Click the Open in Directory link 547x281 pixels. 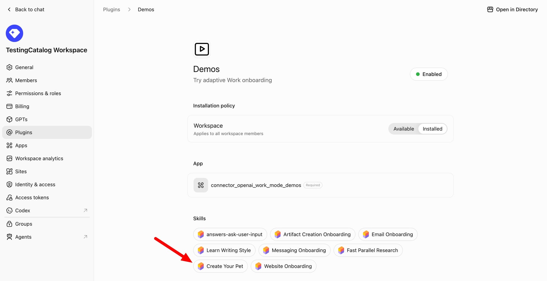(x=513, y=10)
